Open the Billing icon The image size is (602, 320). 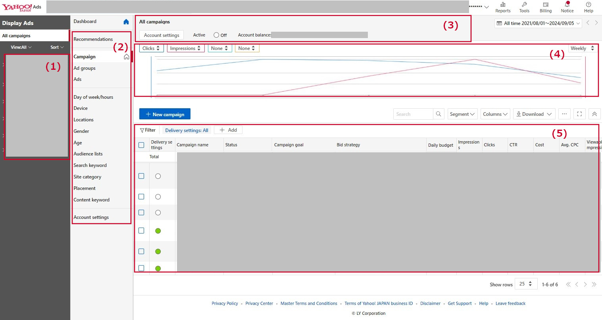click(x=546, y=5)
